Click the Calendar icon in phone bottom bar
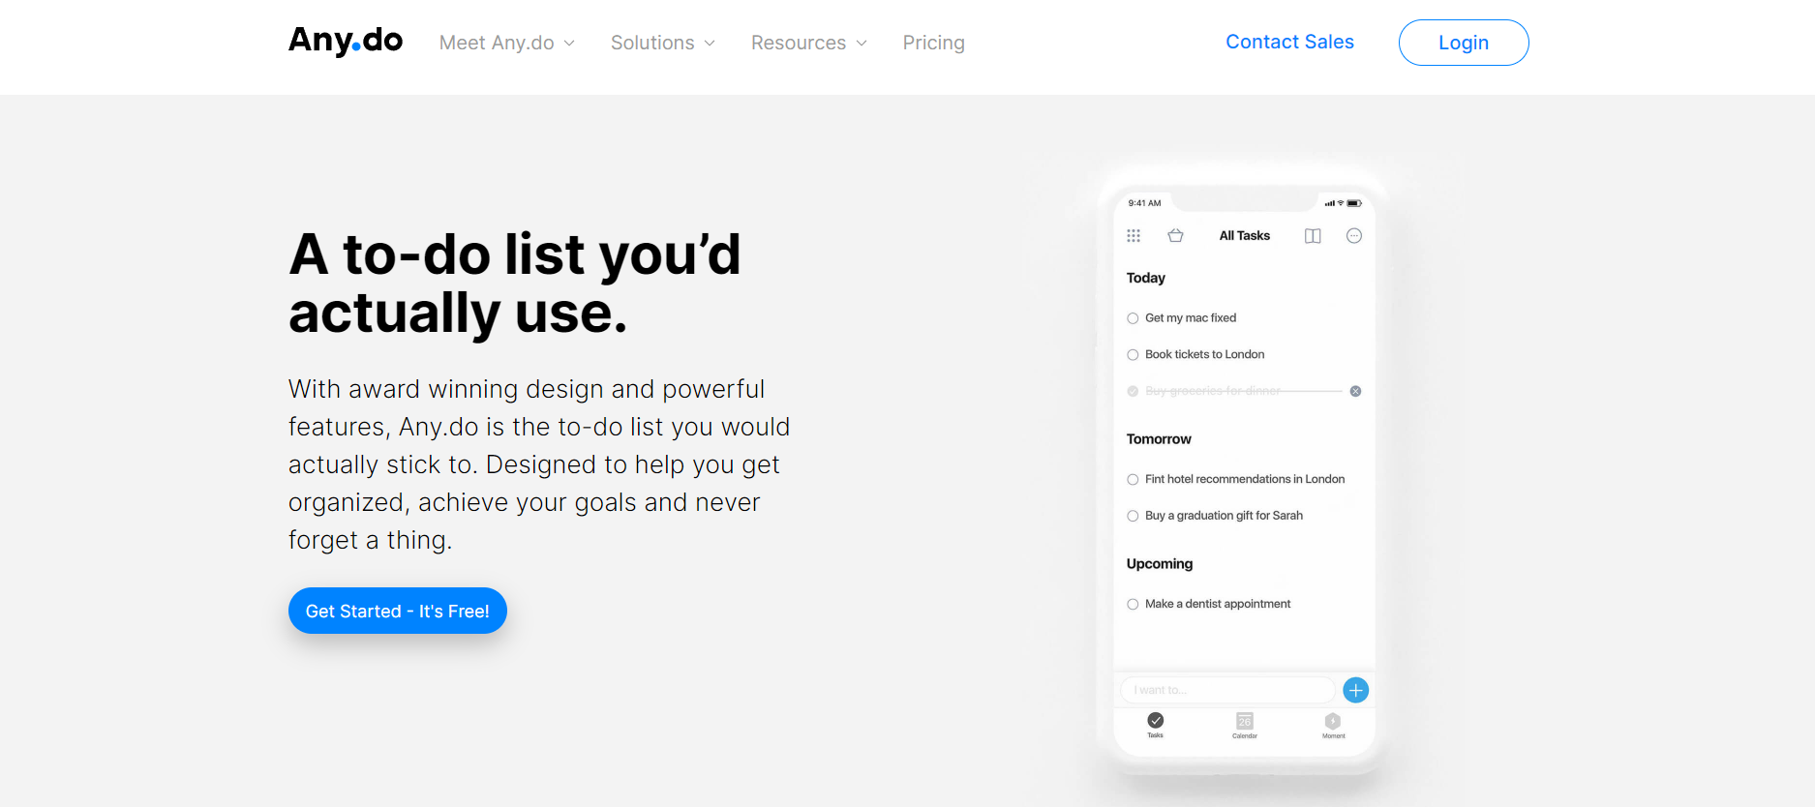 click(x=1245, y=723)
